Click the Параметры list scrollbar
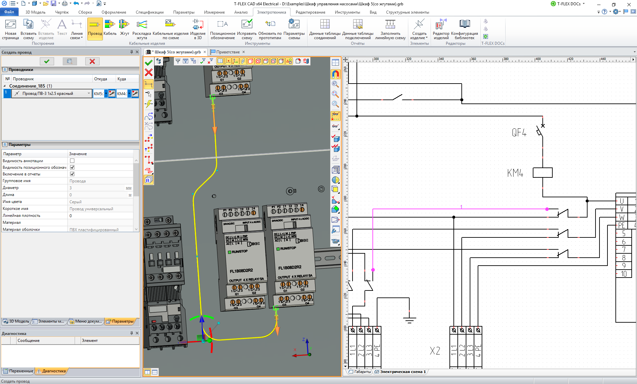 pyautogui.click(x=136, y=195)
